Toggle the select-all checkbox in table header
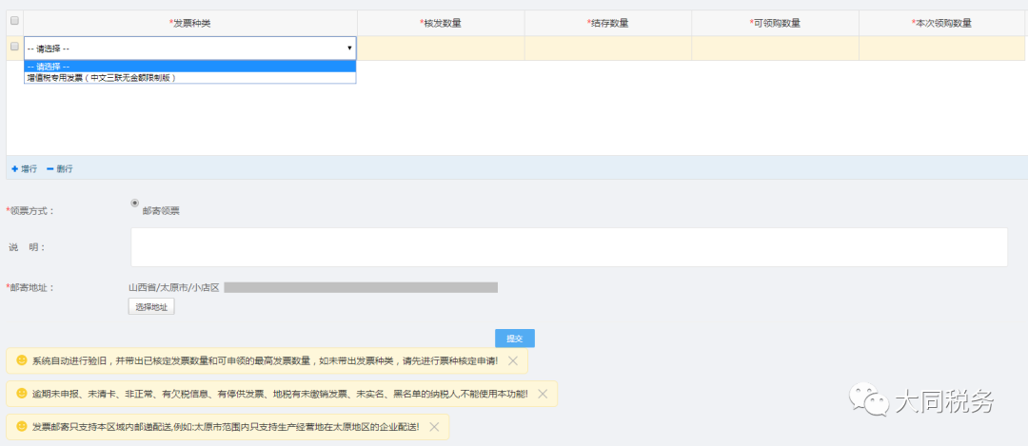 (x=14, y=21)
